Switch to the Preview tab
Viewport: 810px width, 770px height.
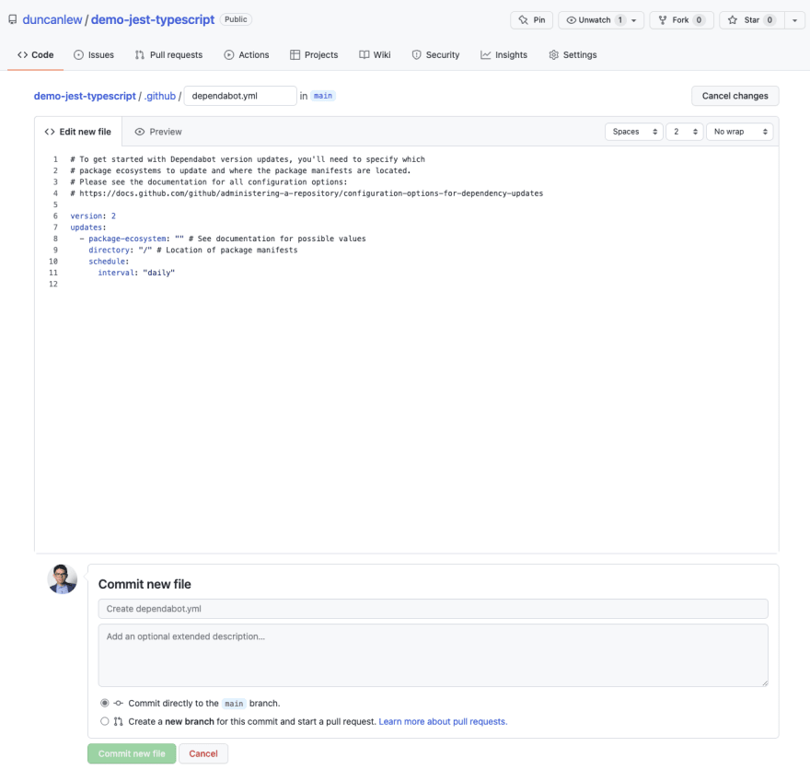tap(158, 132)
